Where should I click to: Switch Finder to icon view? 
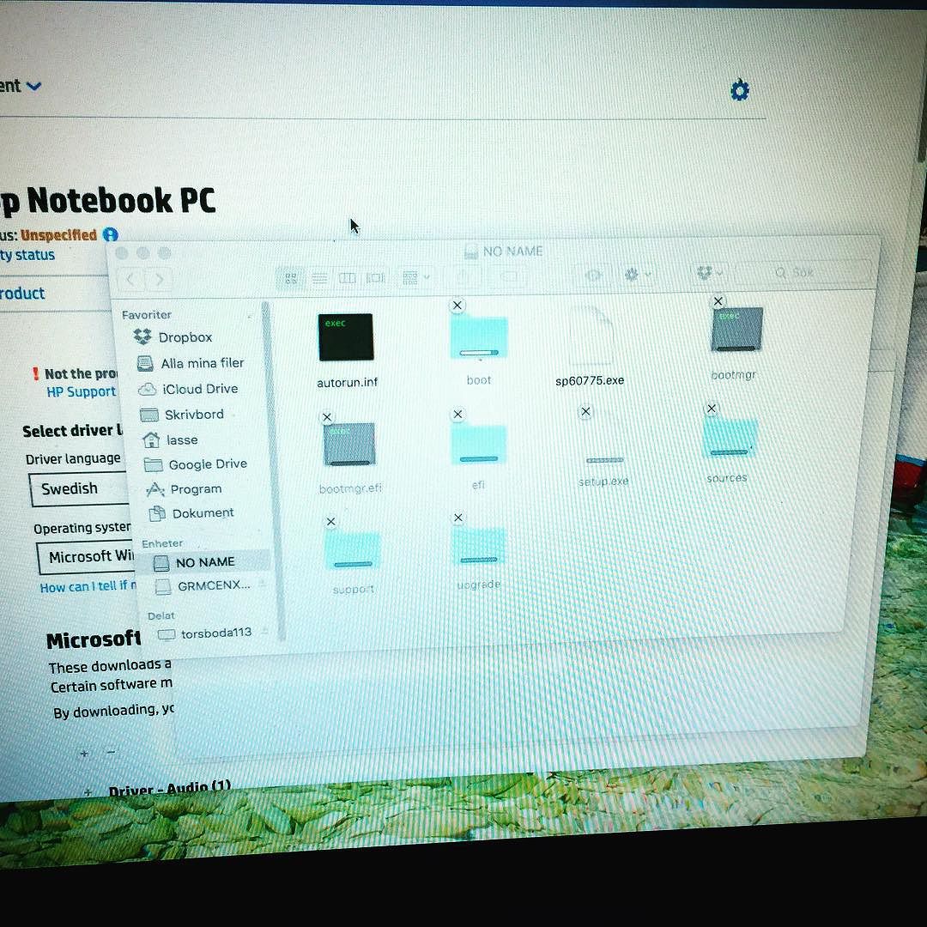coord(291,278)
